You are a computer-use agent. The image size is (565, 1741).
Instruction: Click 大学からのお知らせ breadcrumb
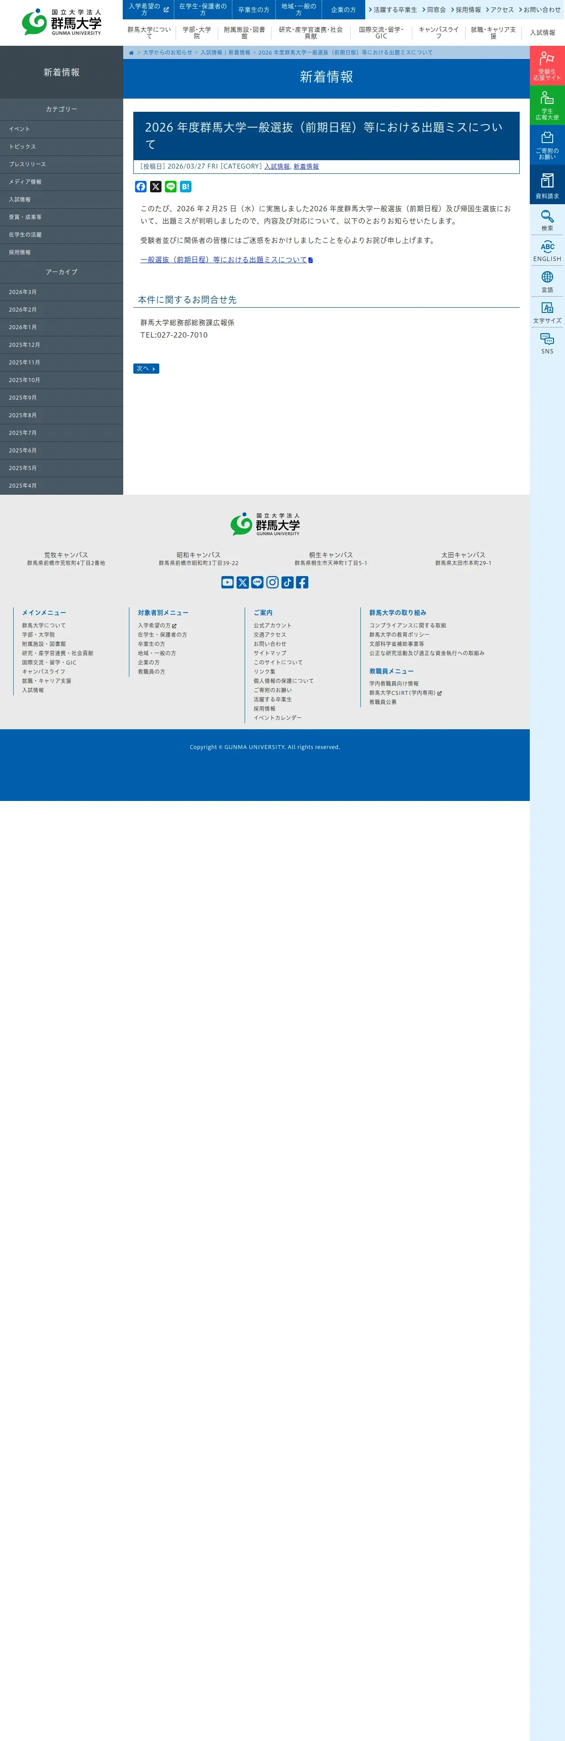pos(167,53)
